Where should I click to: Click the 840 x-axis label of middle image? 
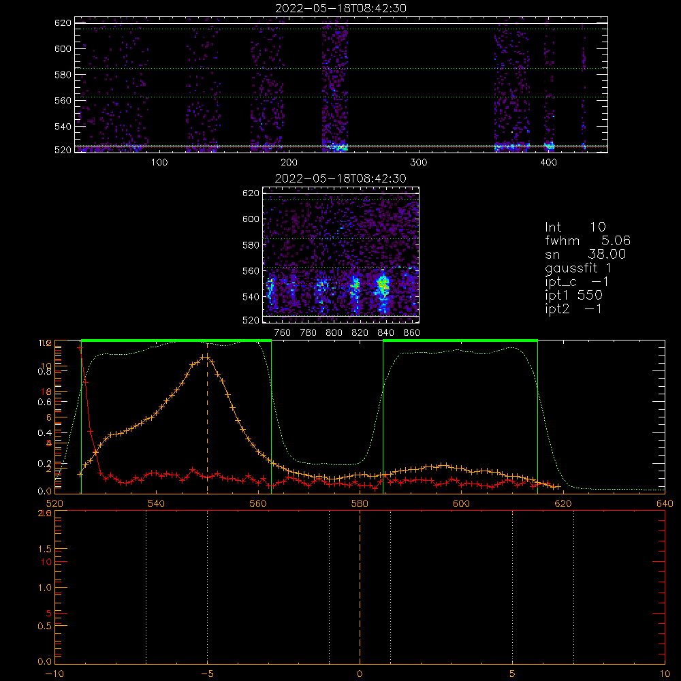(385, 333)
